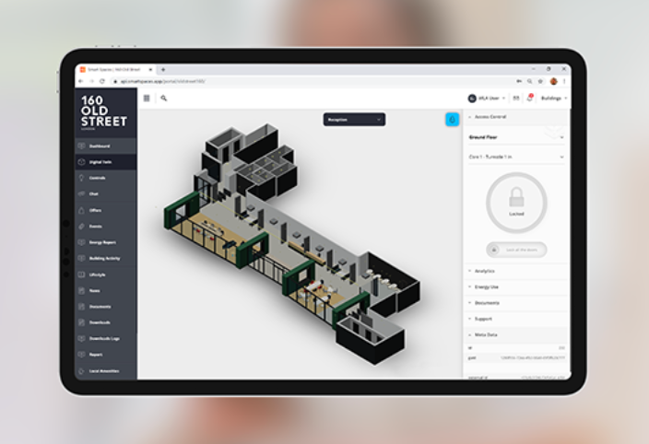Viewport: 649px width, 444px height.
Task: Click the address bar URL field
Action: click(x=311, y=81)
